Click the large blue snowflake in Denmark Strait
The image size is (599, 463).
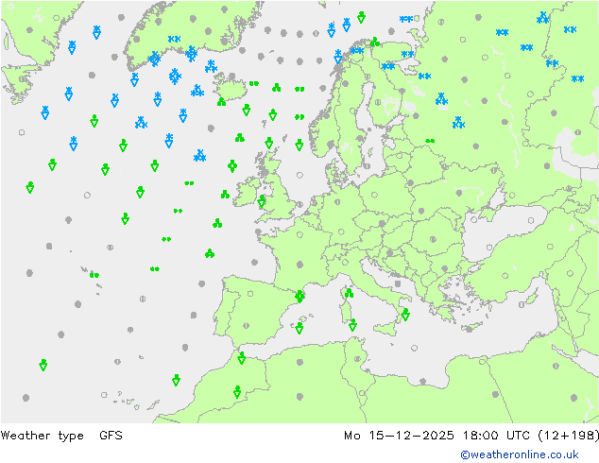point(175,76)
